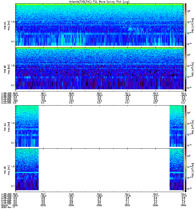196x209 pixels.
Task: Click the "0340" time label
Action: (x=155, y=205)
